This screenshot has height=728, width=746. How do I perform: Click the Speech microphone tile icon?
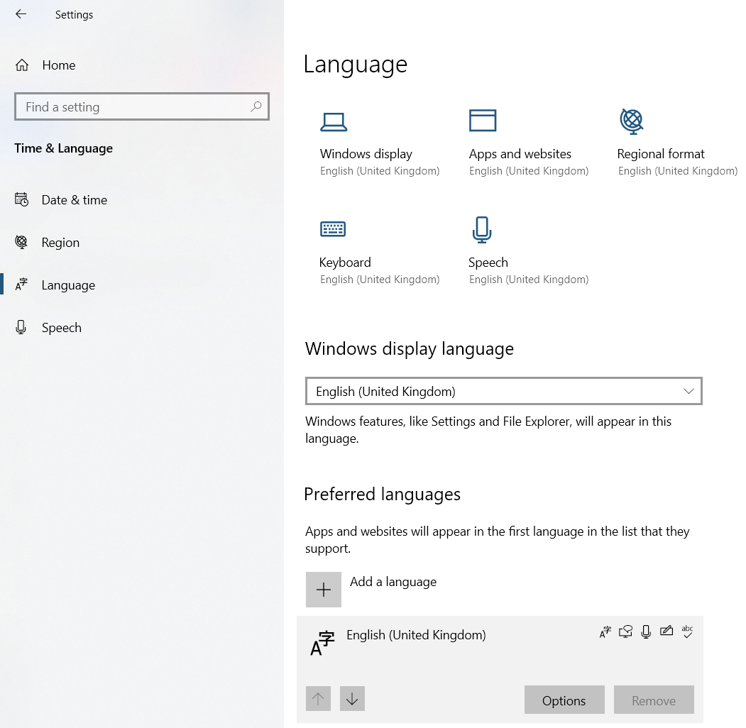[482, 229]
